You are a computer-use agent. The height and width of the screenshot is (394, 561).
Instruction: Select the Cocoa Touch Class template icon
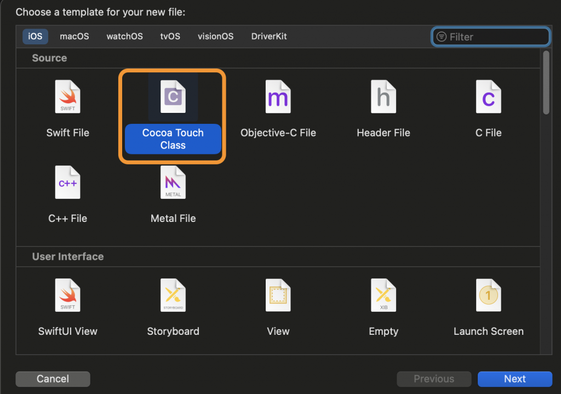click(173, 96)
